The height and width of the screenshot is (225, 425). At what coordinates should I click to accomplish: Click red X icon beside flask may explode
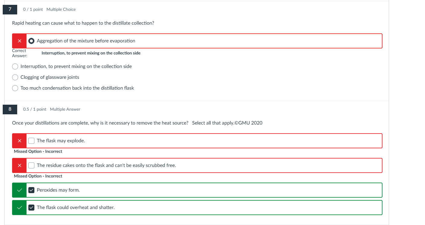[x=19, y=141]
